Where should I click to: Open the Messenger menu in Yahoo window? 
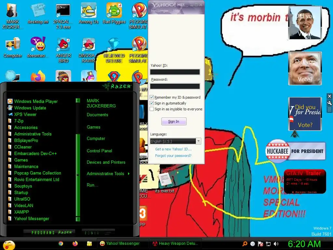[159, 11]
